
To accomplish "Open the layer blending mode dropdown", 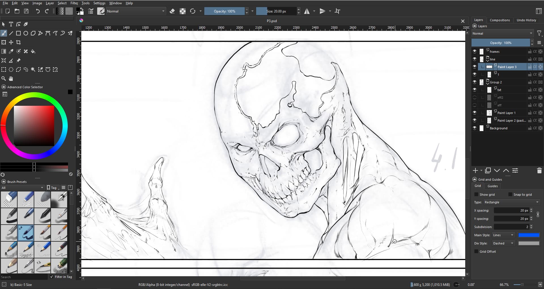I will click(502, 33).
